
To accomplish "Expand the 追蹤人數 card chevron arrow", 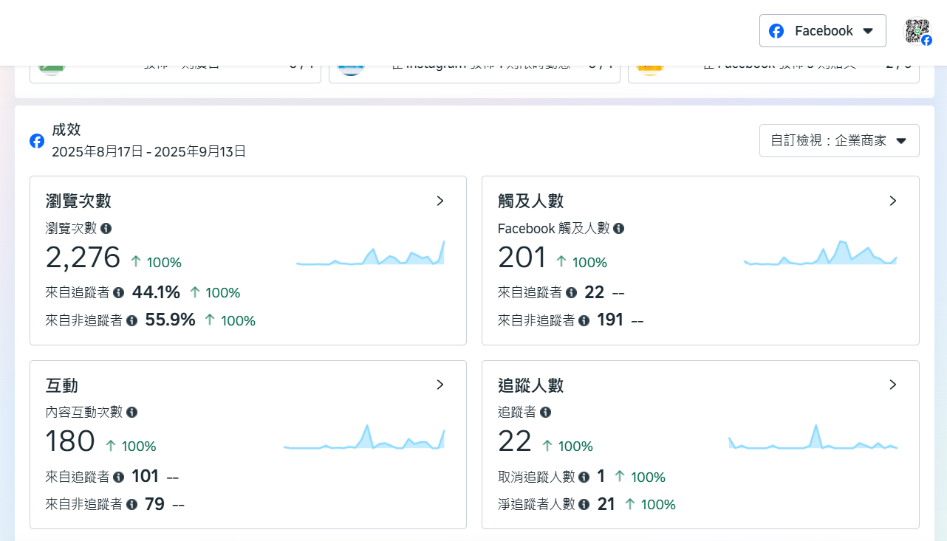I will point(892,385).
